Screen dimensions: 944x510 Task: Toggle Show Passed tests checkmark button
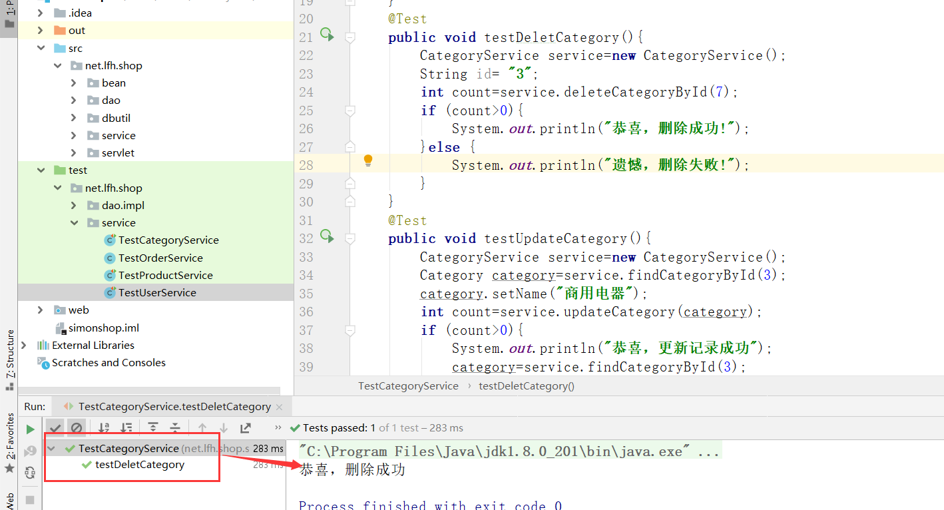(55, 428)
